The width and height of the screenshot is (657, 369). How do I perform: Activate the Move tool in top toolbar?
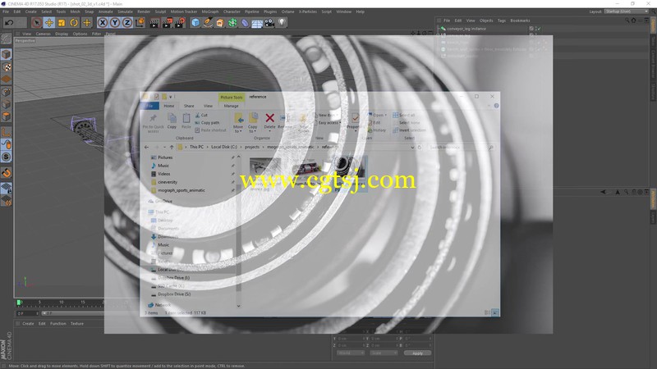pyautogui.click(x=49, y=23)
